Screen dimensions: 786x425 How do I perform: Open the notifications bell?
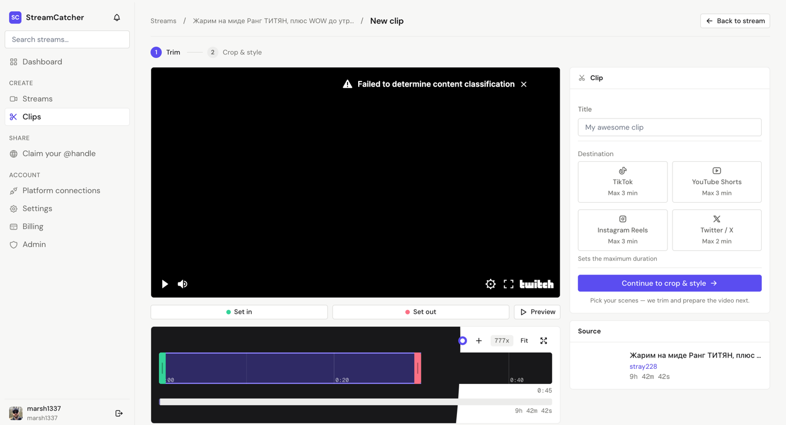117,17
